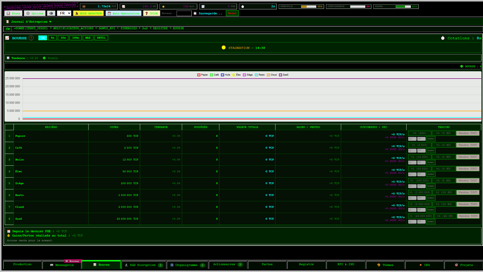The height and width of the screenshot is (272, 483).
Task: Select the 5x quantity multiplier
Action: point(53,38)
